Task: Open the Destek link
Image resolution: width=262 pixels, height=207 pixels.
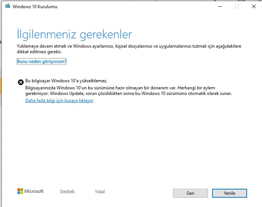Action: tap(67, 191)
